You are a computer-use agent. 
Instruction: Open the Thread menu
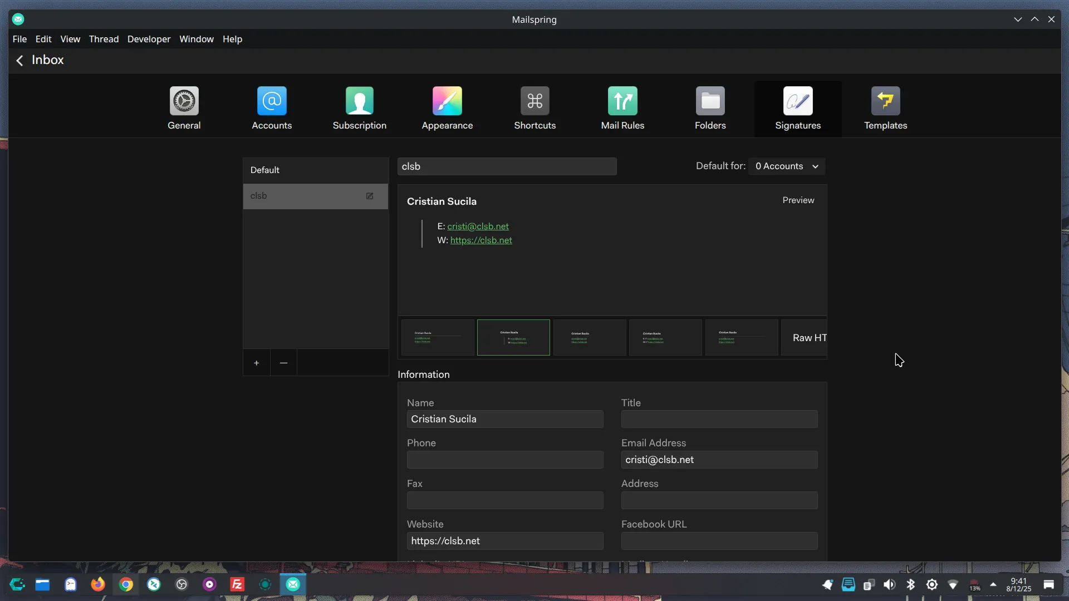click(104, 39)
